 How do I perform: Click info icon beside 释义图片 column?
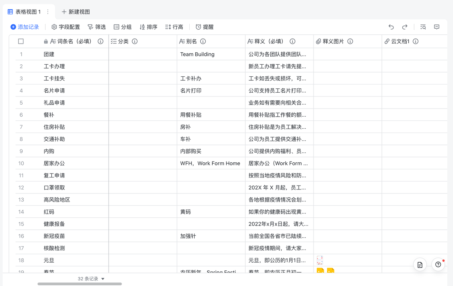[350, 41]
